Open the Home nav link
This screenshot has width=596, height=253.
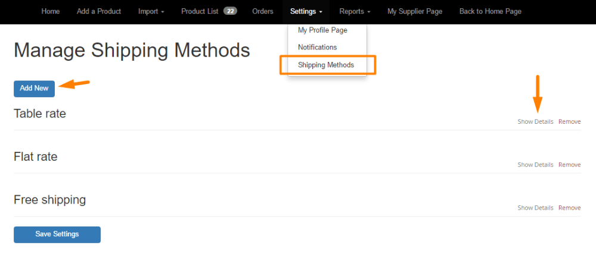(x=50, y=11)
